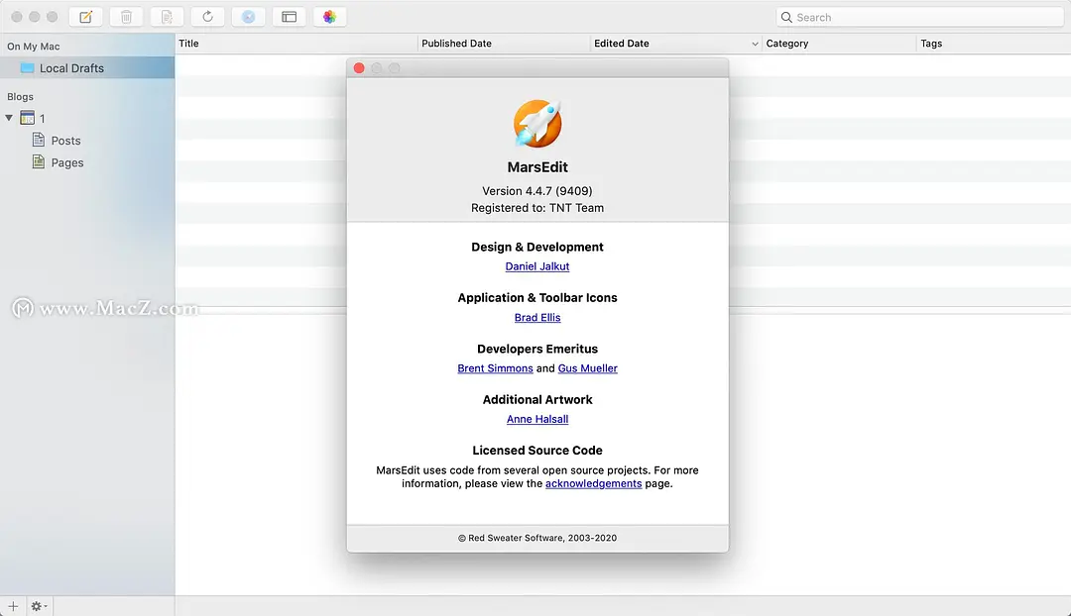Sort by the Edited Date column header
This screenshot has width=1071, height=616.
675,44
